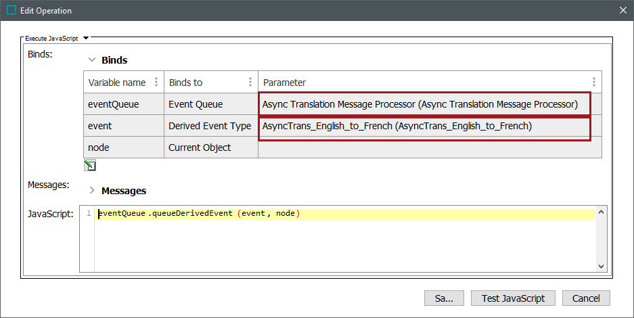634x318 pixels.
Task: Click the Derived Event Type cell
Action: [210, 126]
